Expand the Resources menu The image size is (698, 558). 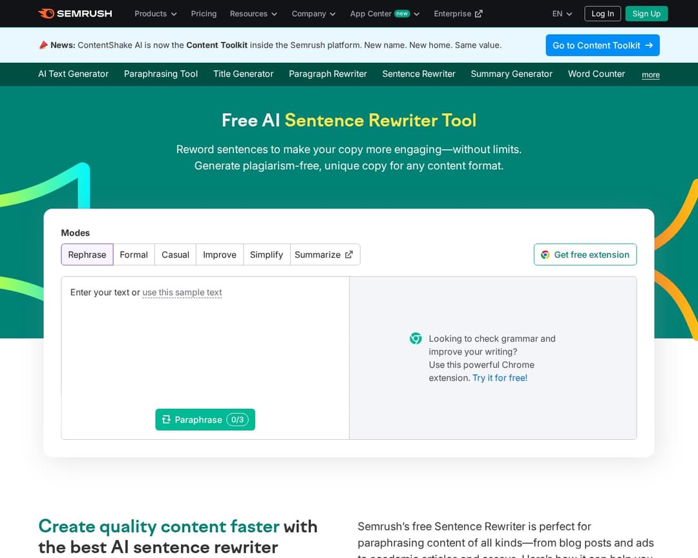point(253,14)
